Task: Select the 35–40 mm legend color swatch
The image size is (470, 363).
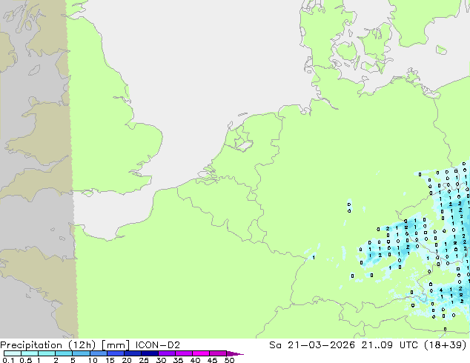Action: 183,353
